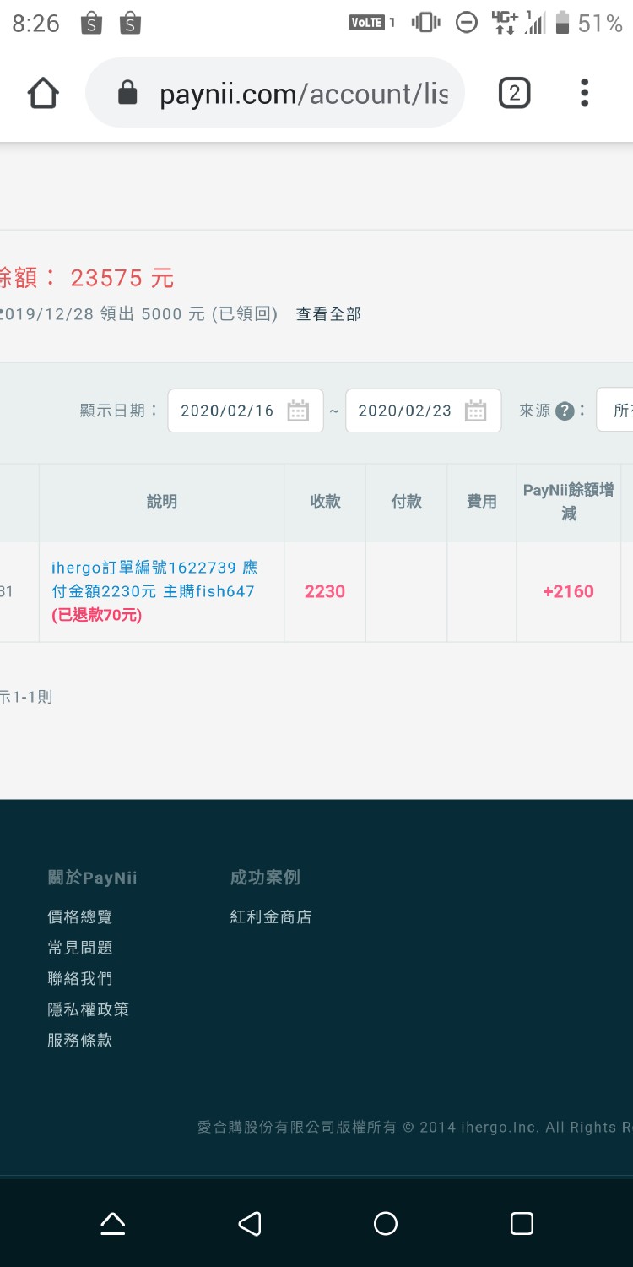
Task: Open the 服務條款 terms of service link
Action: tap(80, 1041)
